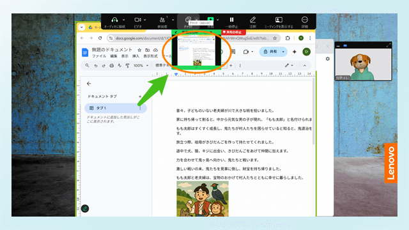This screenshot has width=409, height=230.
Task: Collapse the Docs menus with the up chevron
Action: (305, 65)
